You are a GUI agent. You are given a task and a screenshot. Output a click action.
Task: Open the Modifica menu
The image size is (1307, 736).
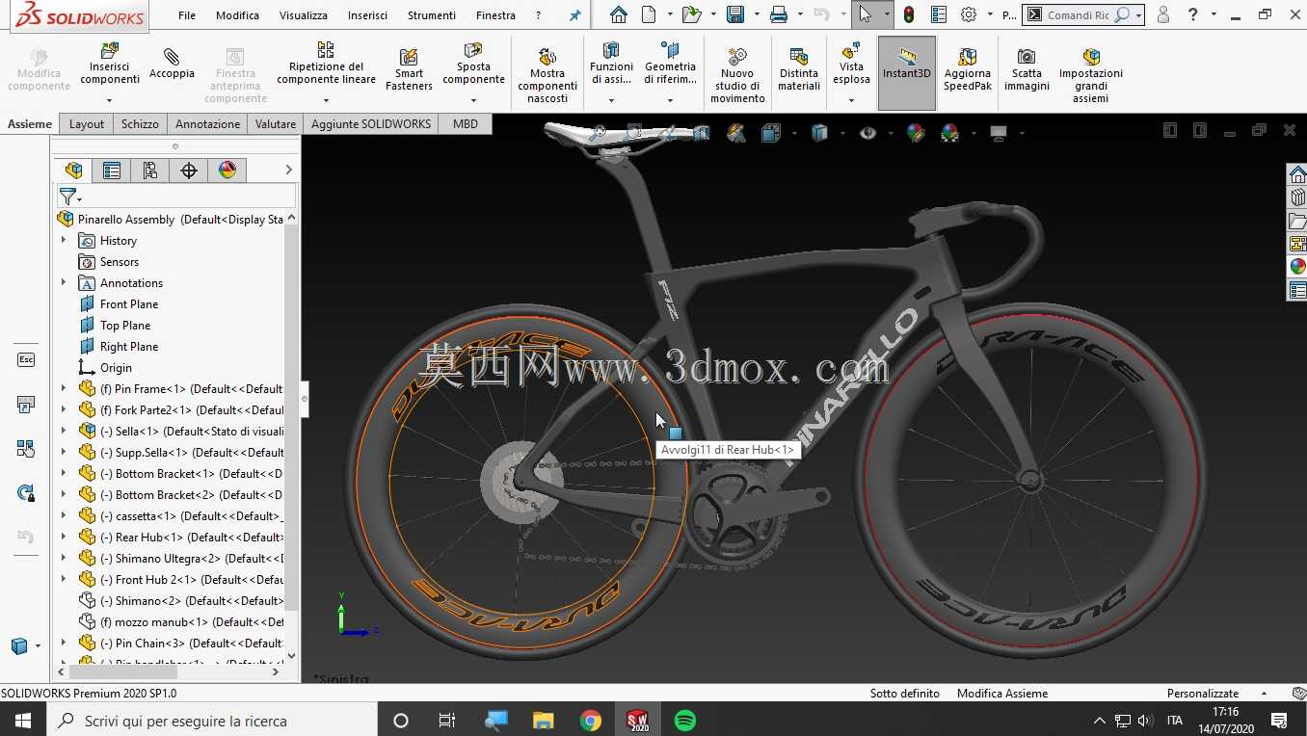237,15
